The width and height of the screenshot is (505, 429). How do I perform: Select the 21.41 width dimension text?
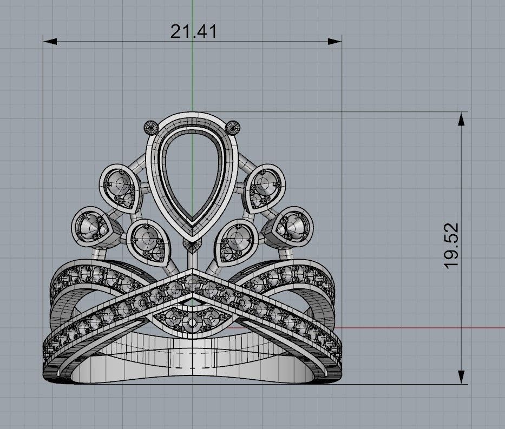click(194, 31)
